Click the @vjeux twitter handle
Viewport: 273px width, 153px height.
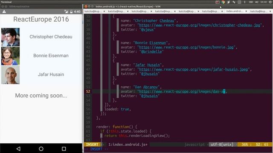click(147, 29)
